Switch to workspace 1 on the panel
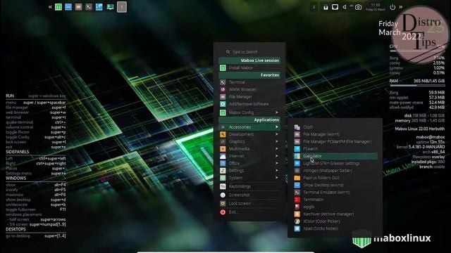Screen dimensions: 451x253 tap(122, 7)
